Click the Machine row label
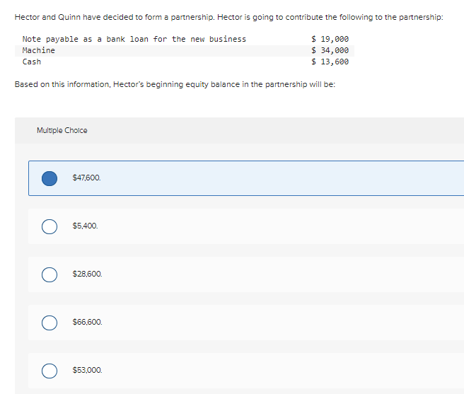Screen dimensions: 464x394 [39, 50]
